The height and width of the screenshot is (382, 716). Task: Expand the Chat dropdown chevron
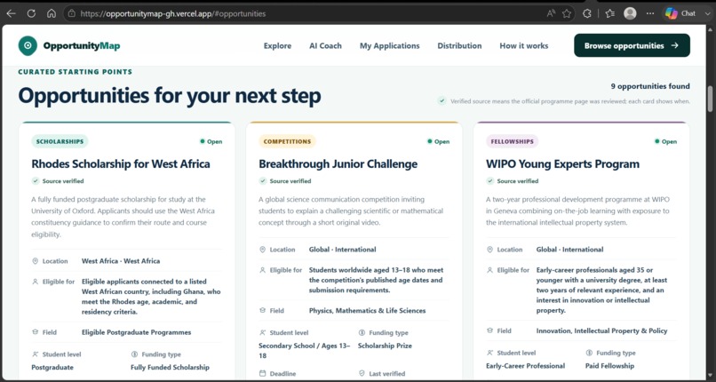[708, 13]
